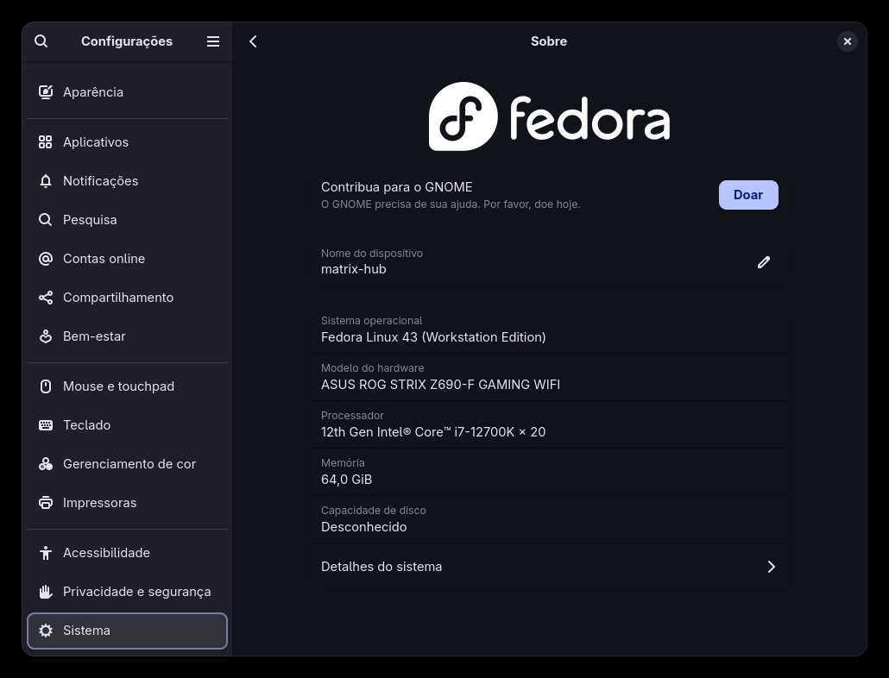Screen dimensions: 889x678
Task: Open the Mouse e touchpad settings
Action: tap(118, 386)
